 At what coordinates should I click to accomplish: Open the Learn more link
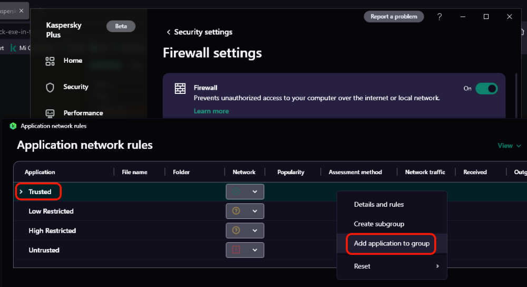coord(211,111)
